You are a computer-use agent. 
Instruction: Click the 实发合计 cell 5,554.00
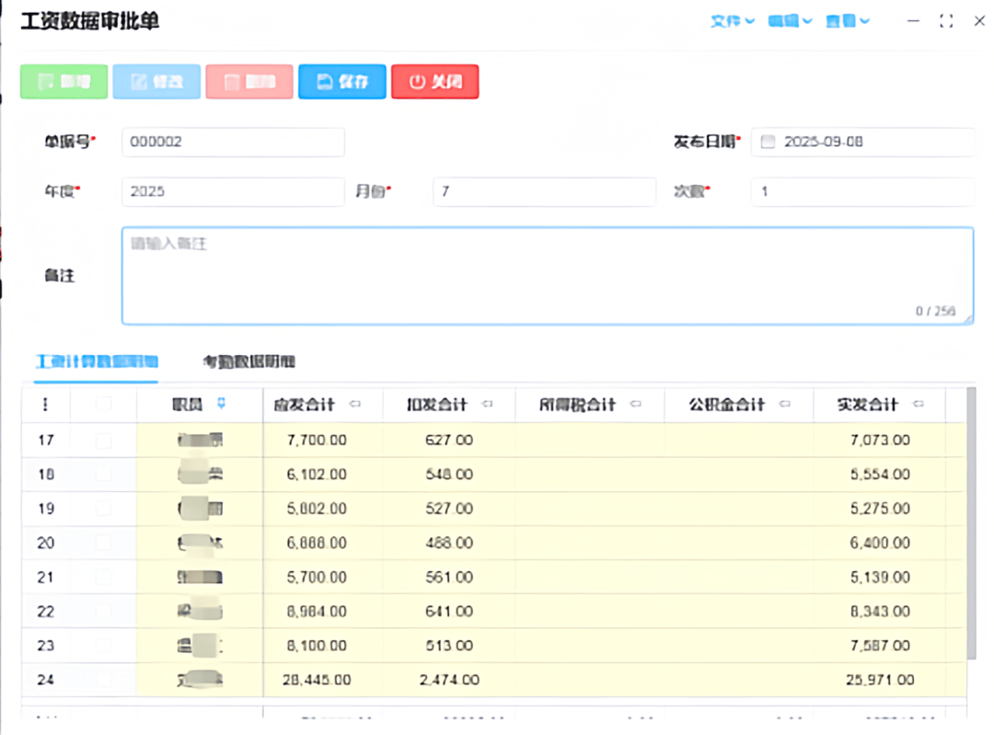coord(880,475)
